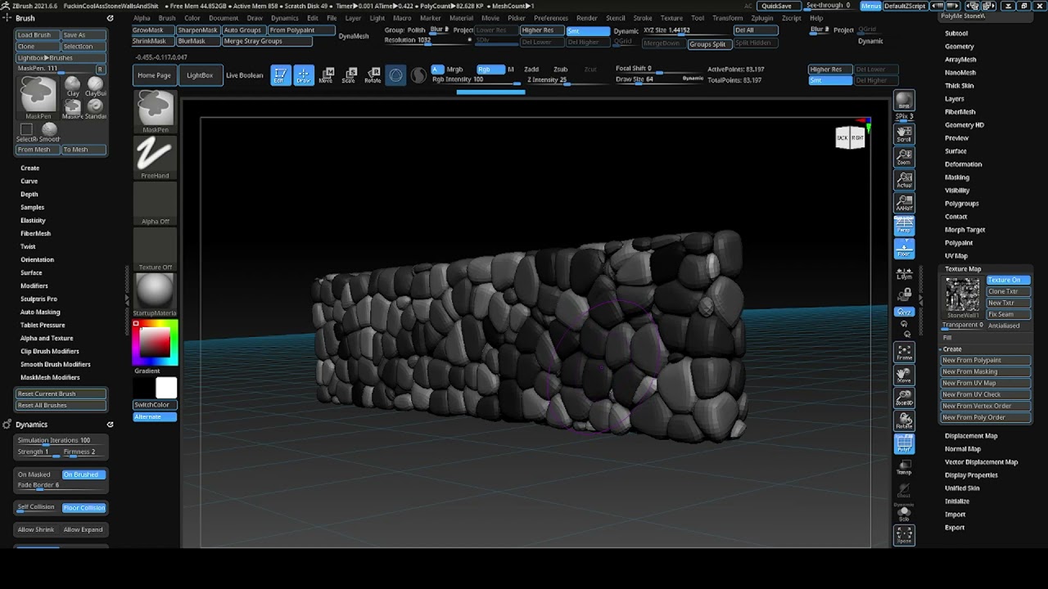Click the Zoom3D icon
The height and width of the screenshot is (589, 1048).
[x=904, y=398]
